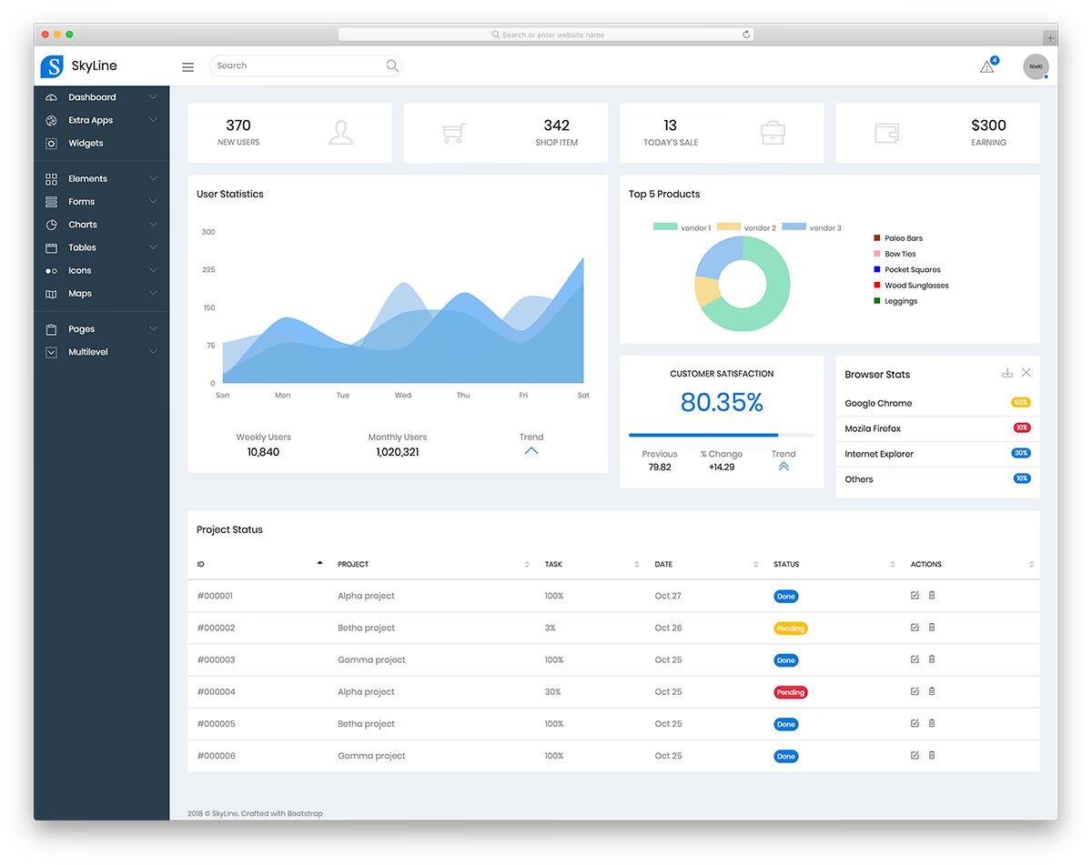Viewport: 1092px width, 865px height.
Task: Open the SkyLine logo icon
Action: pos(52,65)
